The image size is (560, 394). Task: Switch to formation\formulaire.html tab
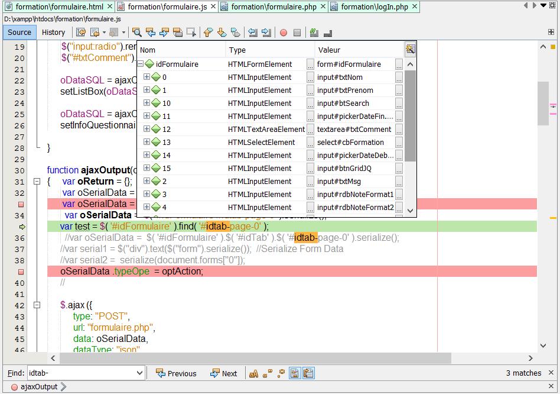pos(59,7)
